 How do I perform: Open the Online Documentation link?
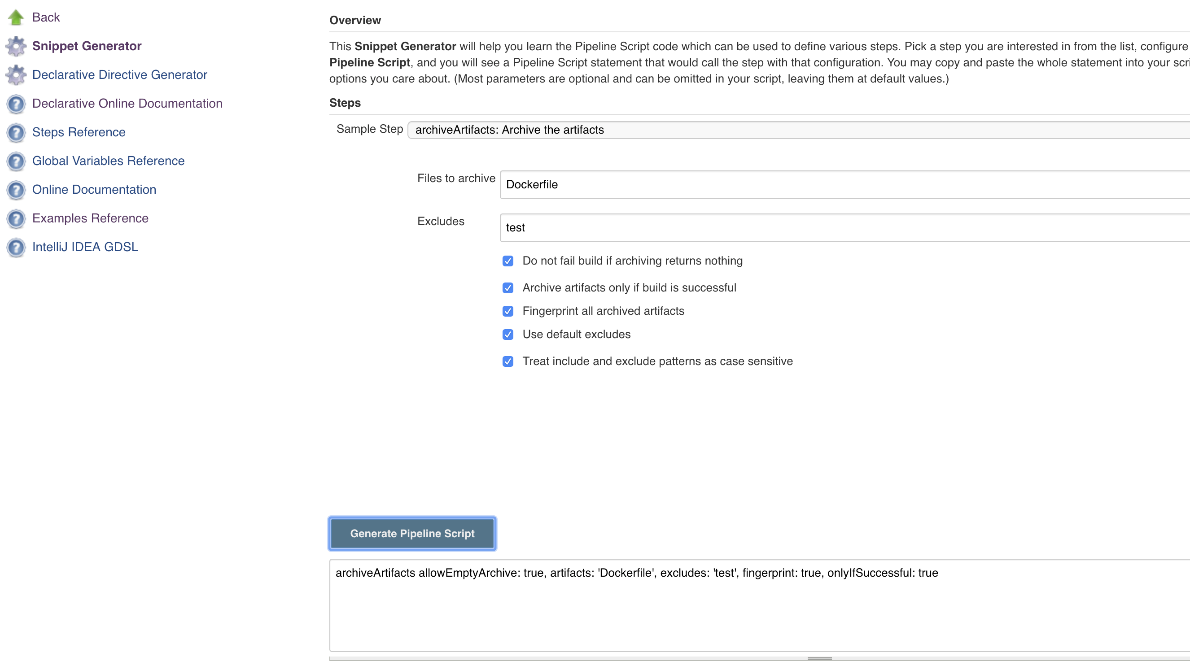(94, 190)
